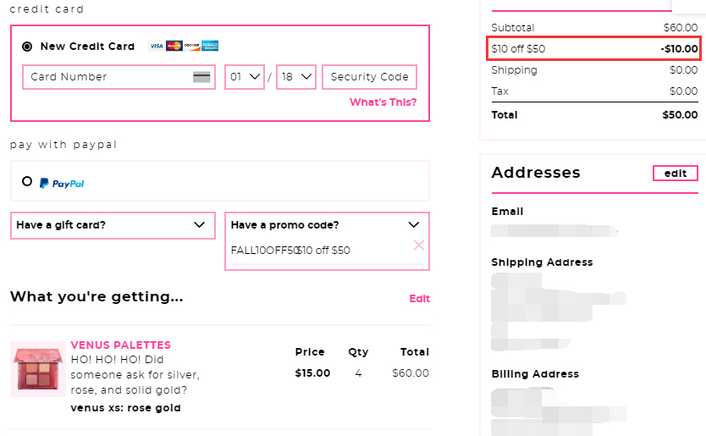706x436 pixels.
Task: Click the edit button for Addresses
Action: pyautogui.click(x=675, y=174)
